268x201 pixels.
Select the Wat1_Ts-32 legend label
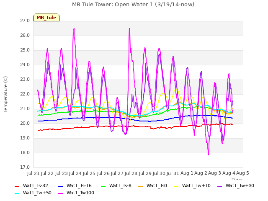35,186
